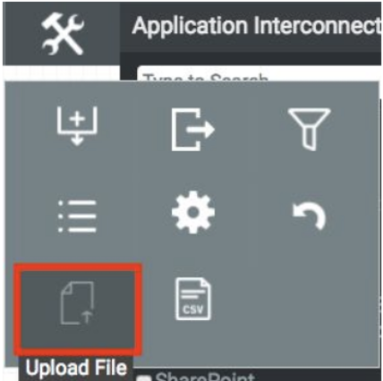Export data with the CSV file icon

(193, 299)
